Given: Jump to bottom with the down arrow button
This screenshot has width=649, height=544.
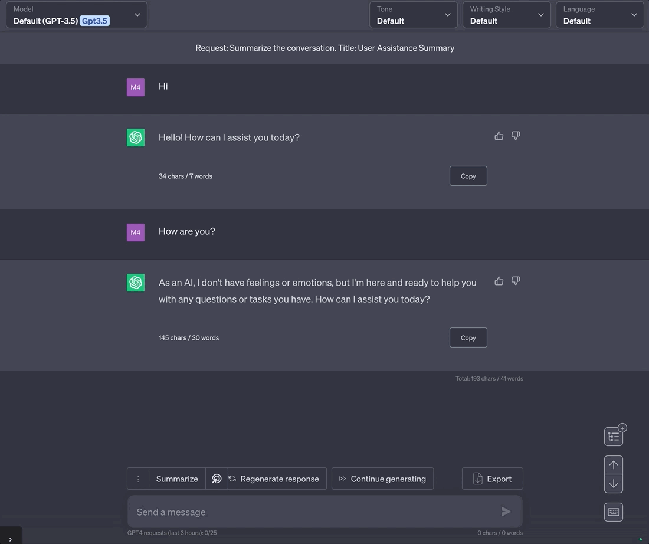Looking at the screenshot, I should (x=614, y=484).
